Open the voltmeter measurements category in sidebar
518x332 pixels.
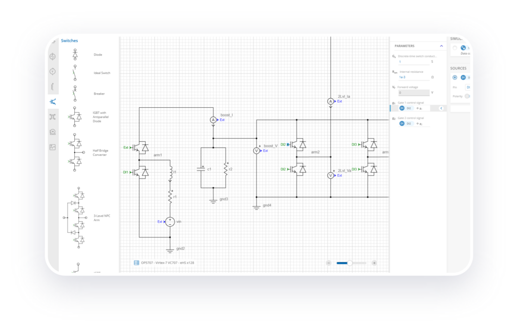pos(53,71)
